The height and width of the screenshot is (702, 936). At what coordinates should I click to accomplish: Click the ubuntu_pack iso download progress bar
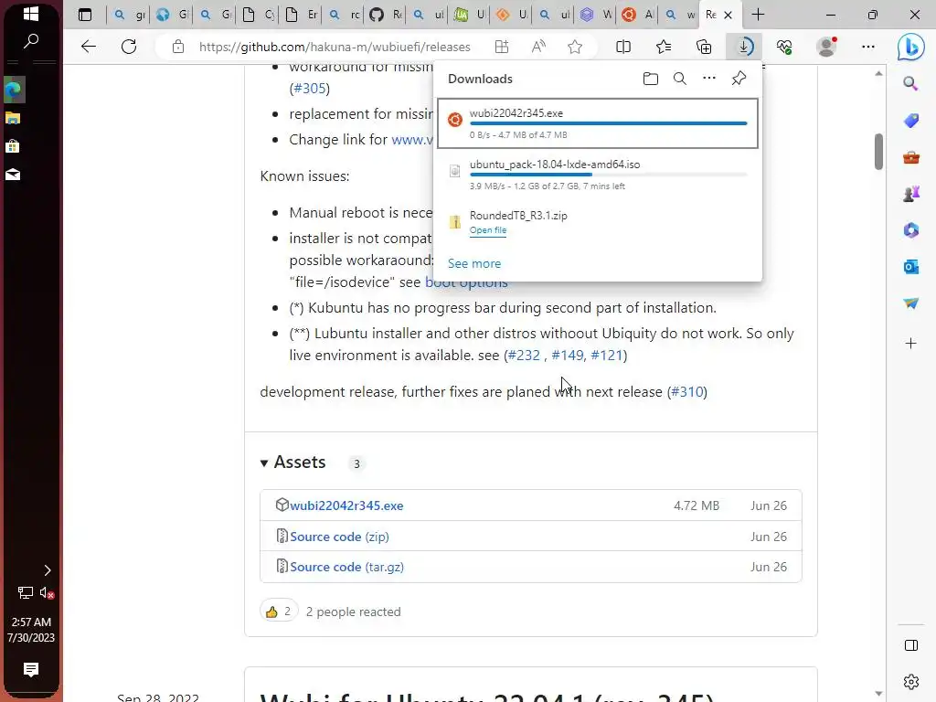(x=608, y=175)
